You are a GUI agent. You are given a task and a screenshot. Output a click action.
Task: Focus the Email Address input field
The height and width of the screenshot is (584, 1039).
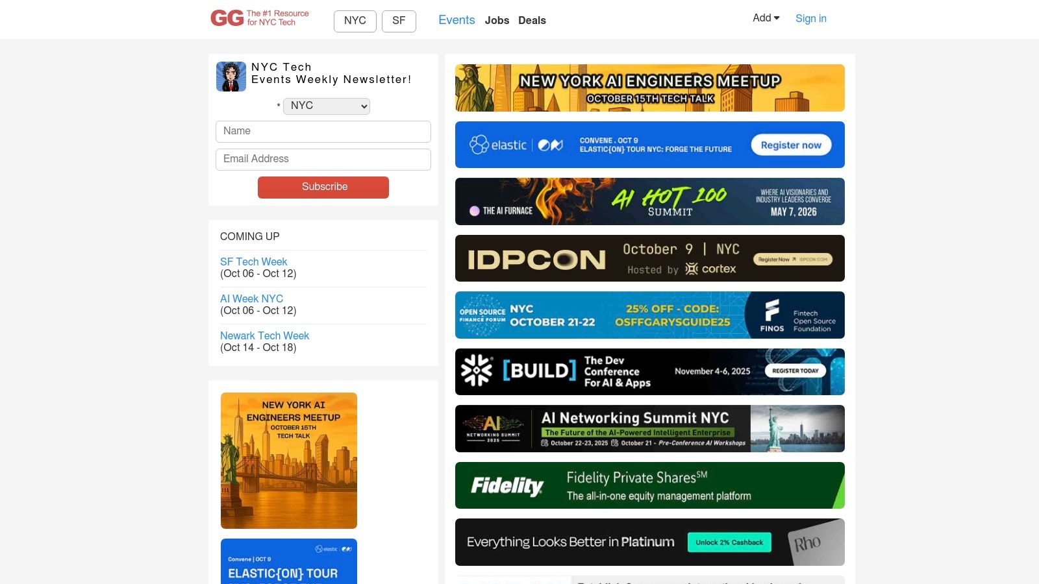pos(323,160)
